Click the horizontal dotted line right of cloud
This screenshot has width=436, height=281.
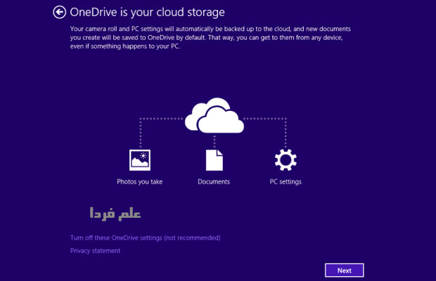pyautogui.click(x=266, y=119)
